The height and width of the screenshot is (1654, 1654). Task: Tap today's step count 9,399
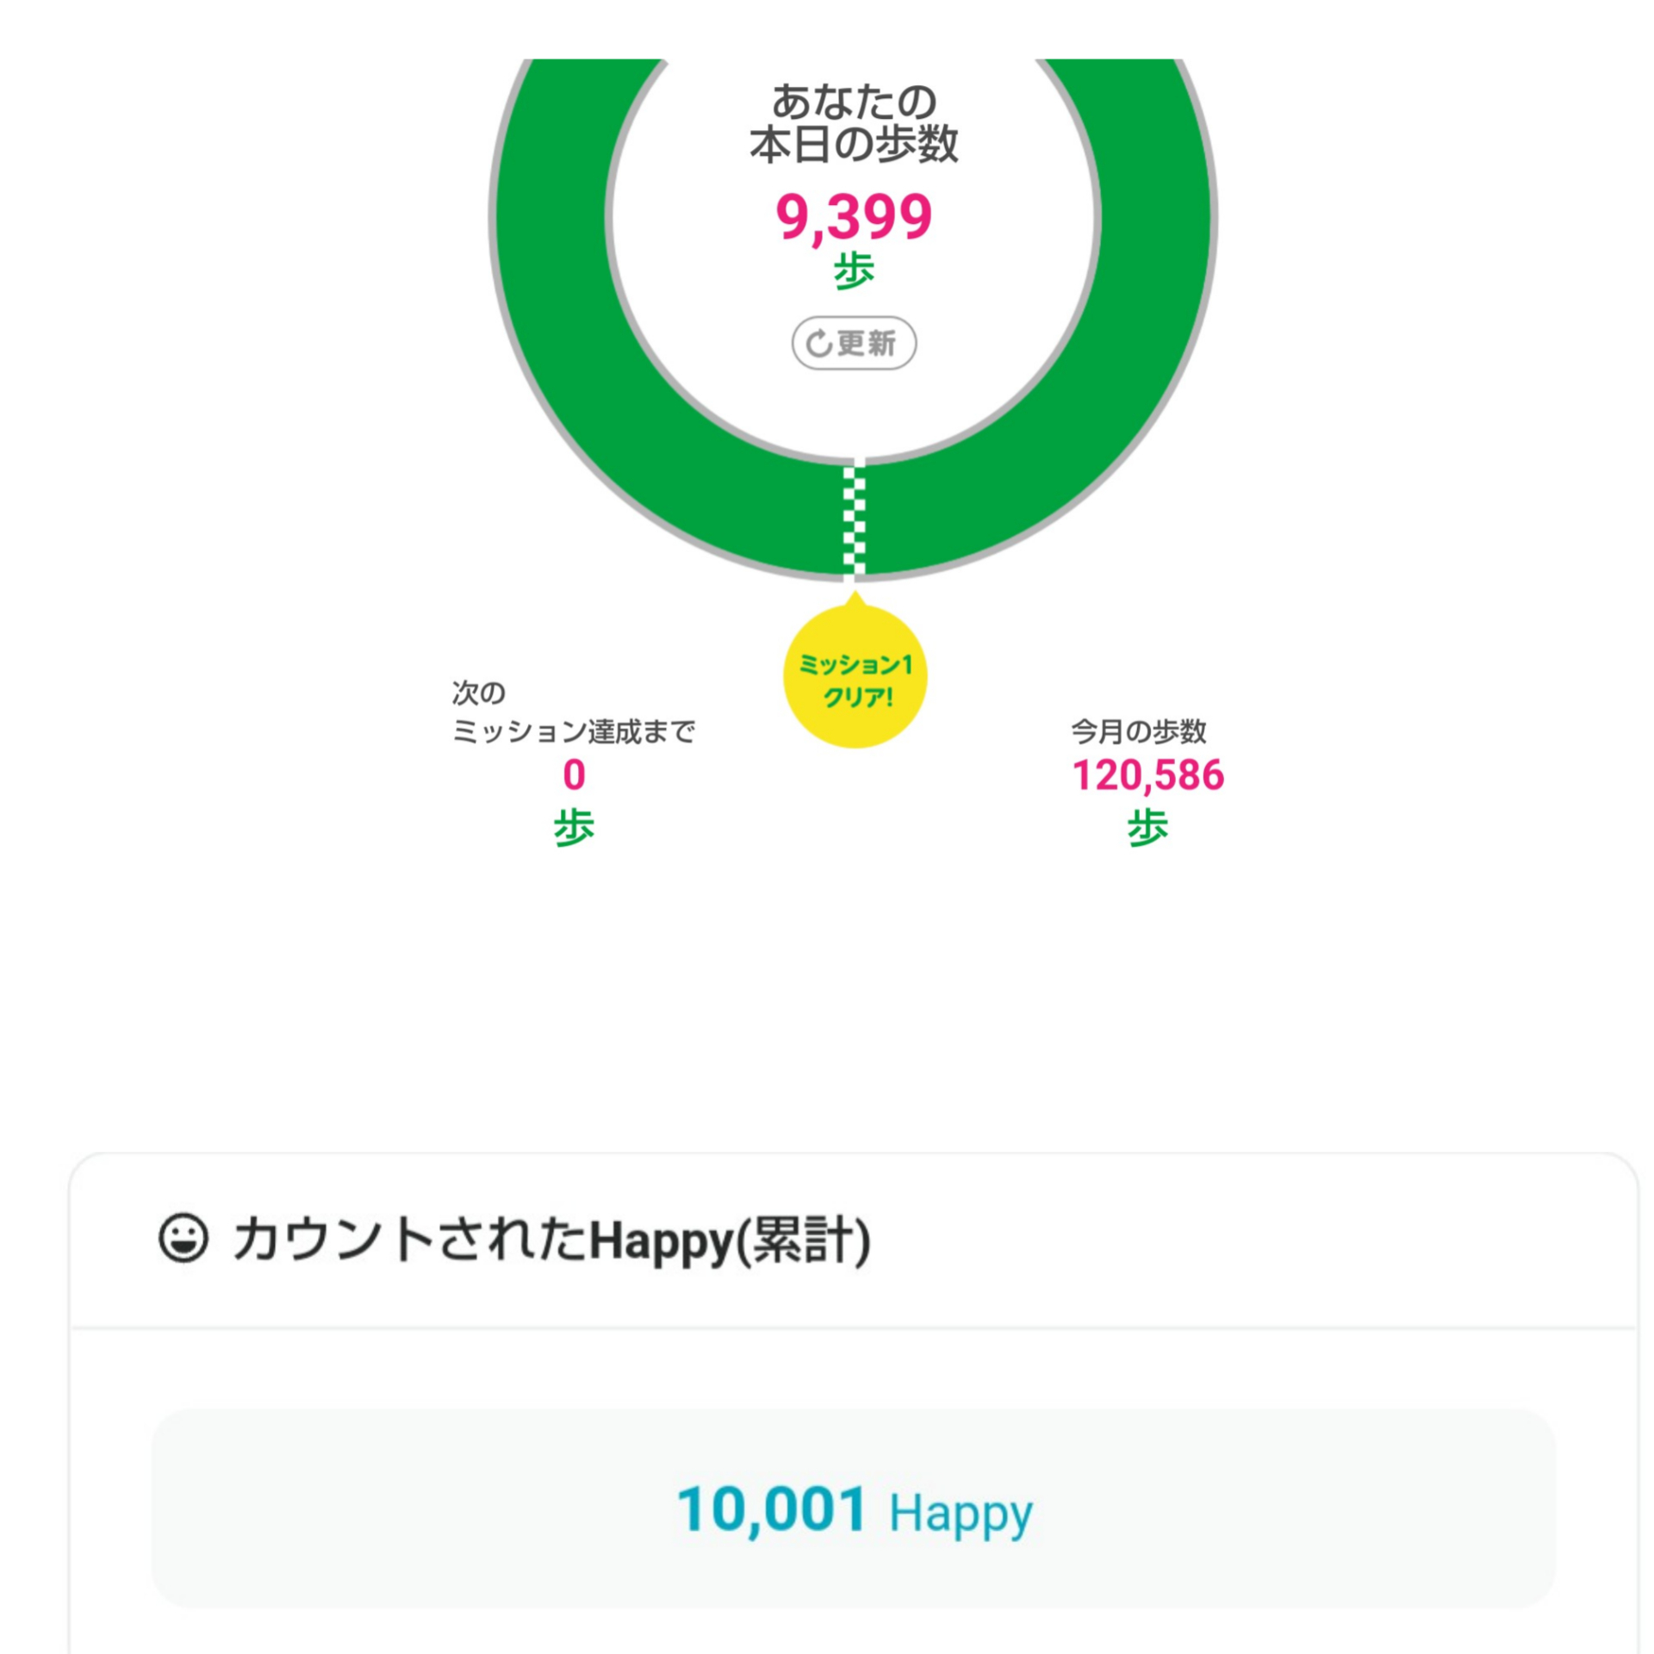coord(854,216)
